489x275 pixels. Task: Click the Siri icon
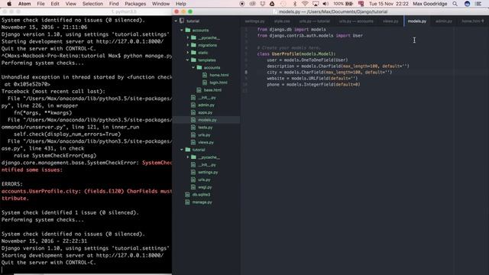[x=467, y=4]
